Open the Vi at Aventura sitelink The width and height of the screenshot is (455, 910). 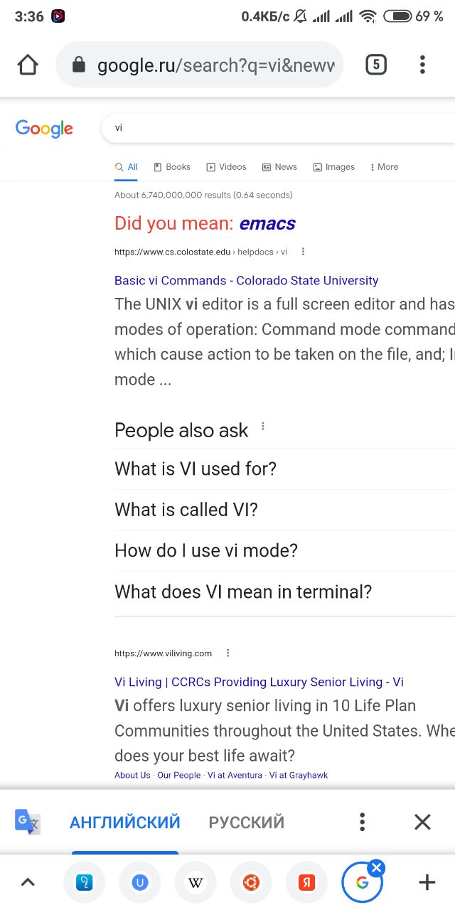(235, 775)
